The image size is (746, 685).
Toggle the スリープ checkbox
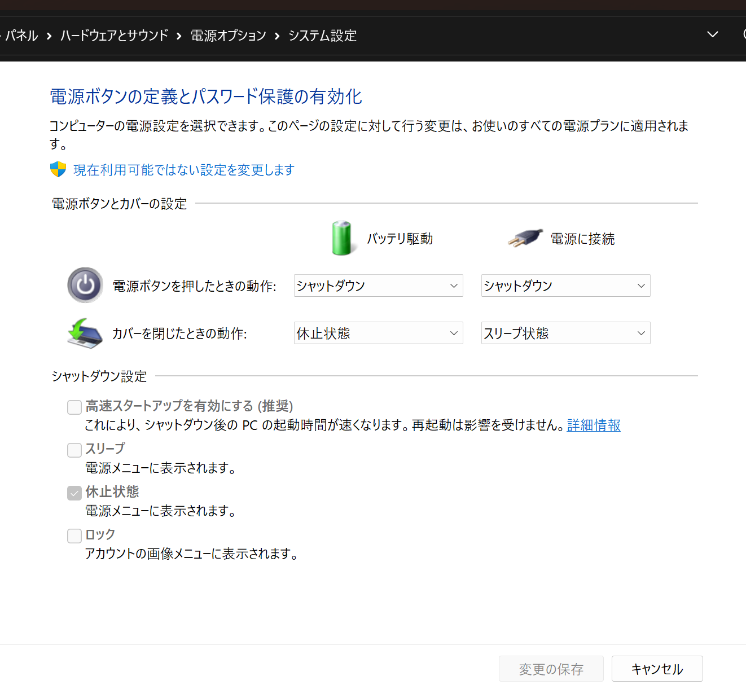74,450
